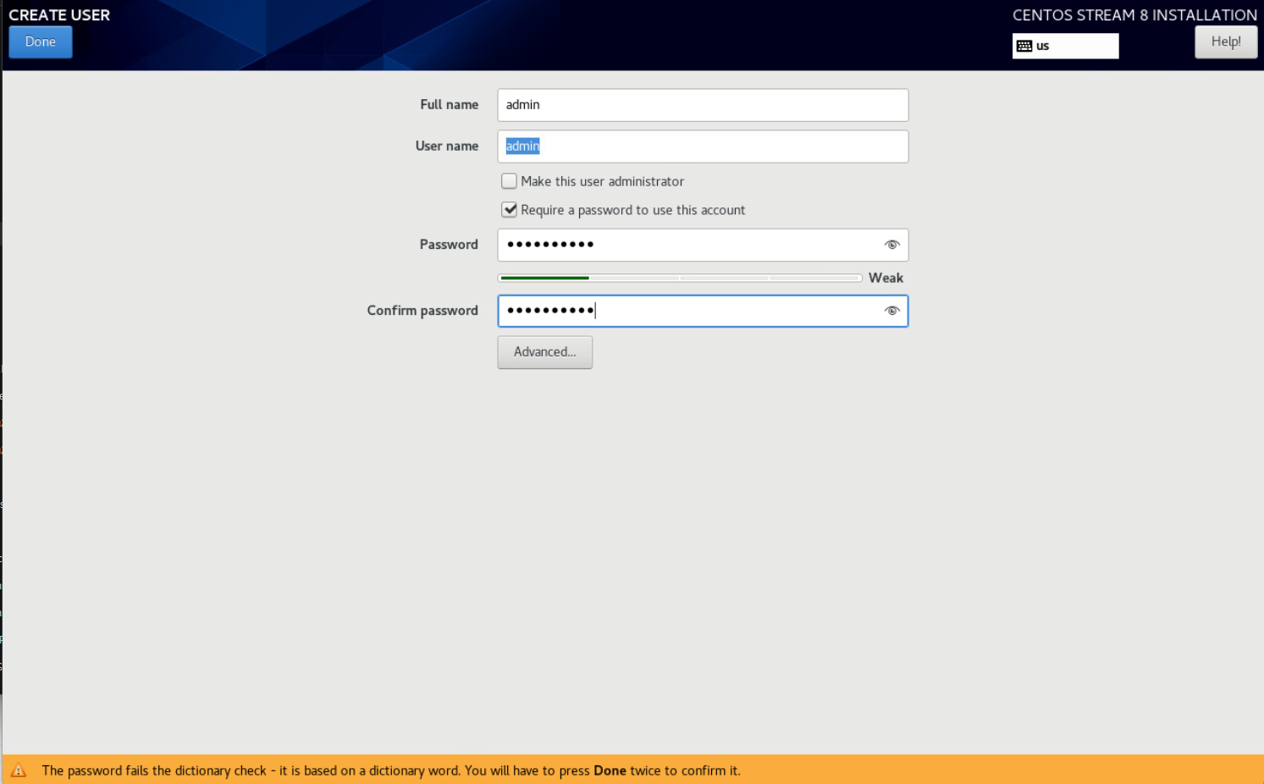The width and height of the screenshot is (1264, 784).
Task: Click the Confirm password field
Action: pyautogui.click(x=703, y=311)
